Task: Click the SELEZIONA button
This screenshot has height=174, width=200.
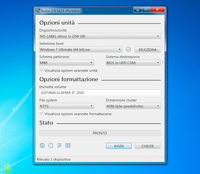Action: [x=148, y=50]
